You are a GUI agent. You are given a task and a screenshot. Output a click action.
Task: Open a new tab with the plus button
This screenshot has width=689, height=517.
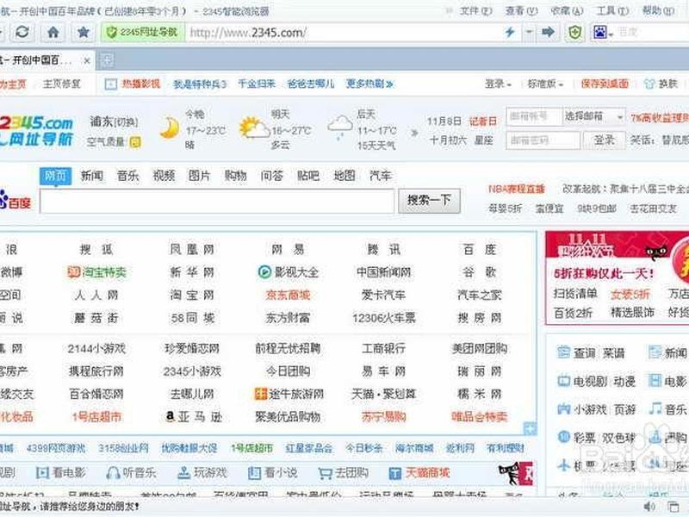pyautogui.click(x=107, y=60)
